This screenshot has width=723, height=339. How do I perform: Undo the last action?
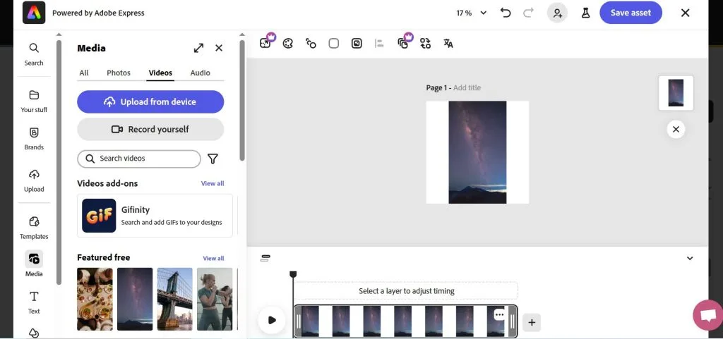click(506, 13)
